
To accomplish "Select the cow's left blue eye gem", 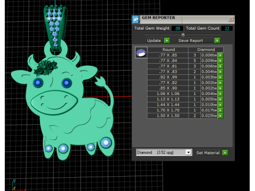I will pos(38,83).
